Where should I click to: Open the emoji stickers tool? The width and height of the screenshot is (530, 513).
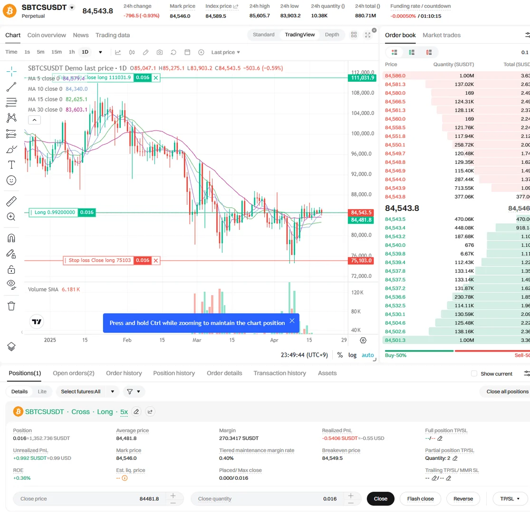[11, 180]
